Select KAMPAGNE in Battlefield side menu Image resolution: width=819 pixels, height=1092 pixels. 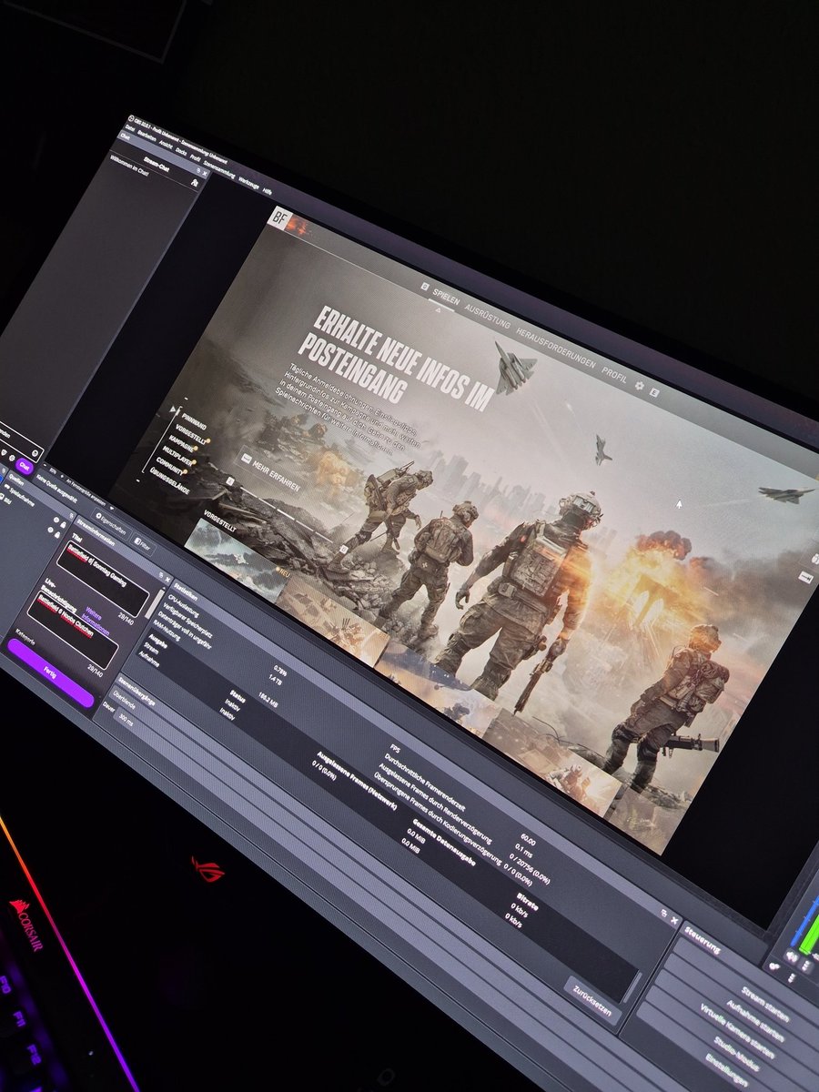pyautogui.click(x=181, y=443)
